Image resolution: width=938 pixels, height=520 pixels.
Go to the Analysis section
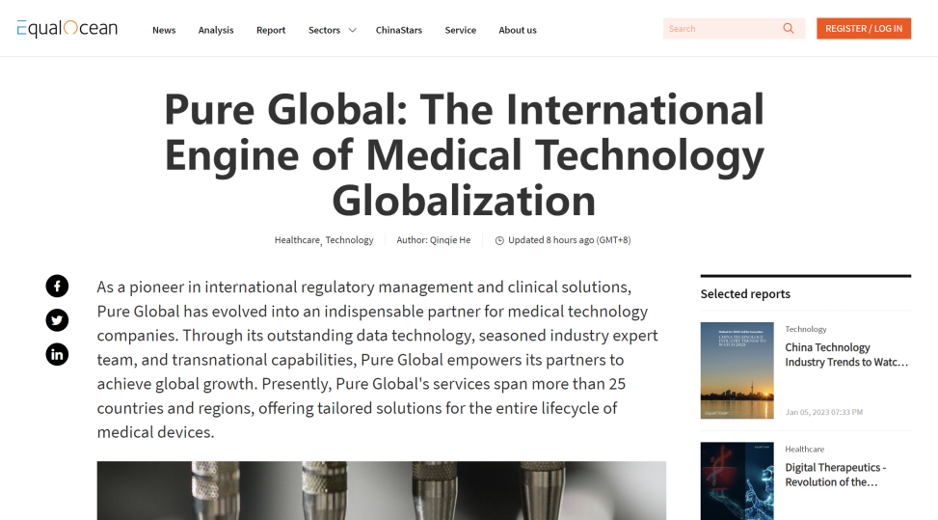point(216,30)
